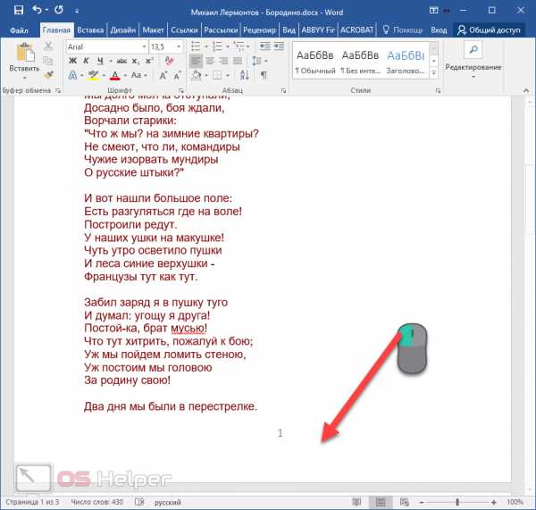Expand the bullet list dropdown arrow
The height and width of the screenshot is (510, 536).
pyautogui.click(x=206, y=46)
